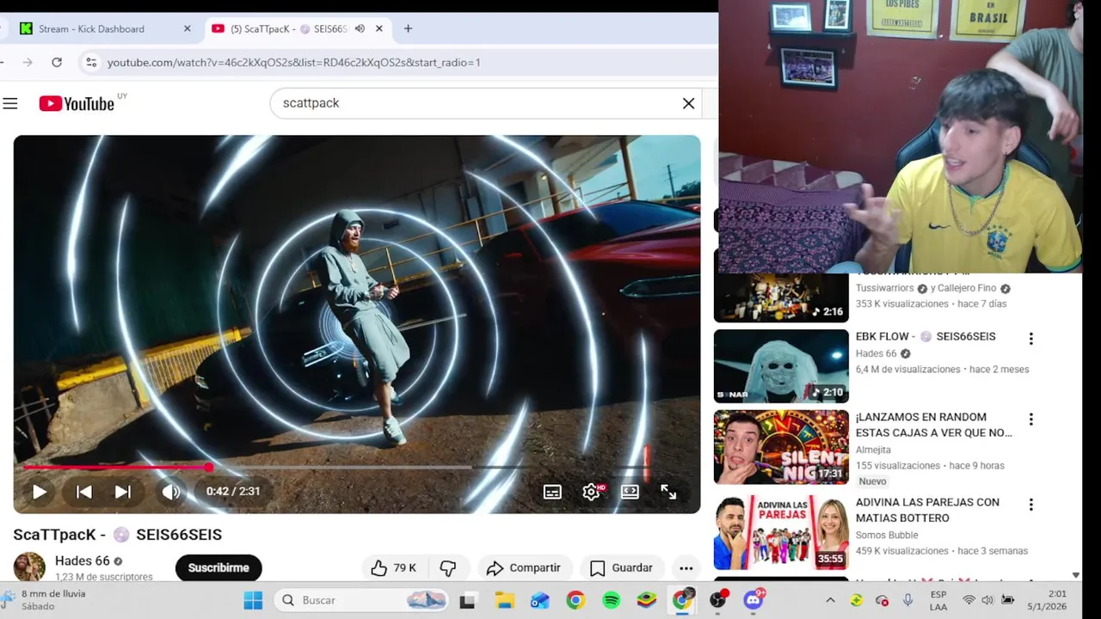Open Almejita channel name
This screenshot has width=1101, height=619.
tap(873, 450)
